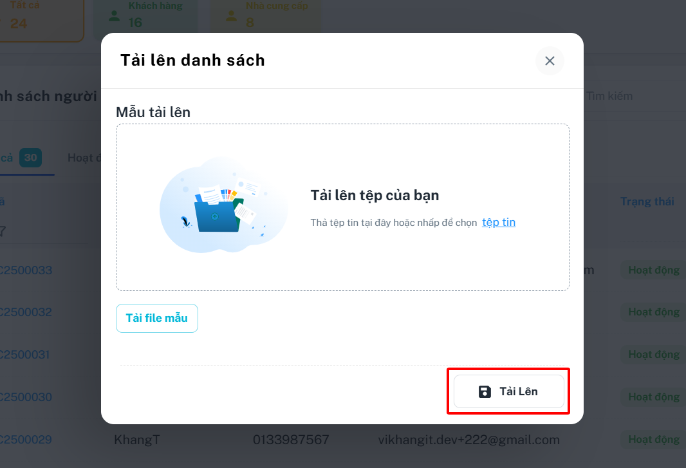Click the Tải Lên upload button

tap(509, 391)
